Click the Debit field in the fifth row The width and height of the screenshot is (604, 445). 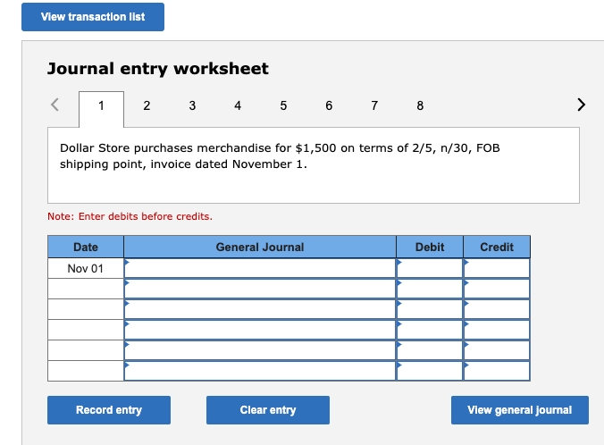[430, 350]
